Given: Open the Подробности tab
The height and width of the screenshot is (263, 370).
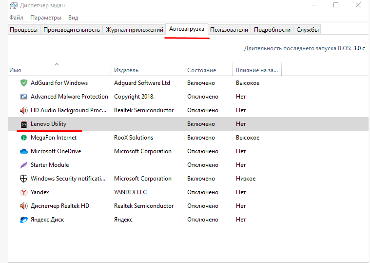Looking at the screenshot, I should (272, 30).
